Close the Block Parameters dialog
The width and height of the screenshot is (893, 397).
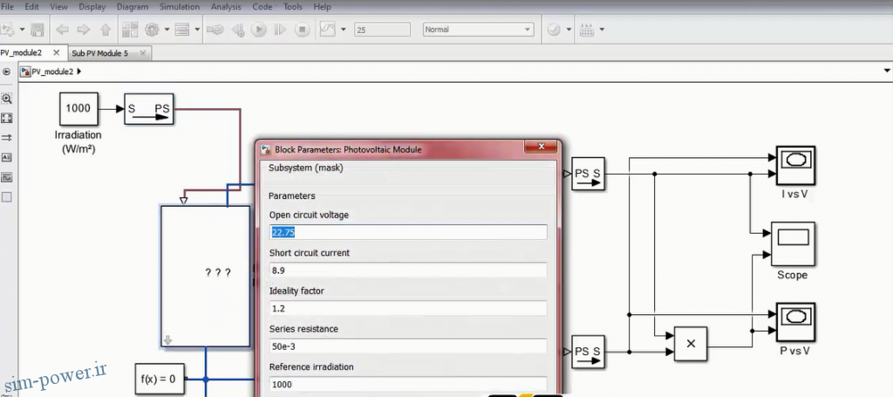542,147
